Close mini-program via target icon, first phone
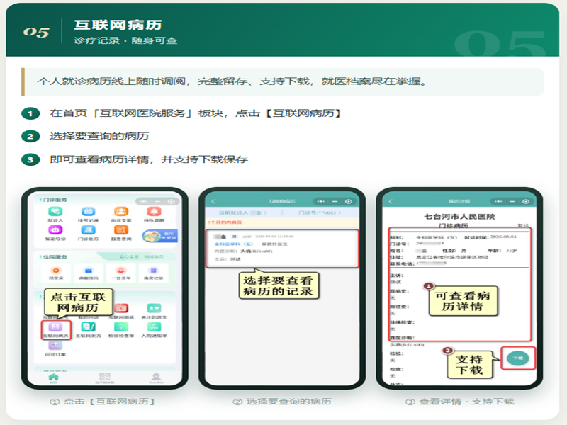 [x=171, y=201]
